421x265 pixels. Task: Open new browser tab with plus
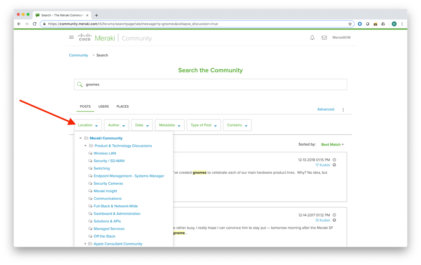click(97, 15)
